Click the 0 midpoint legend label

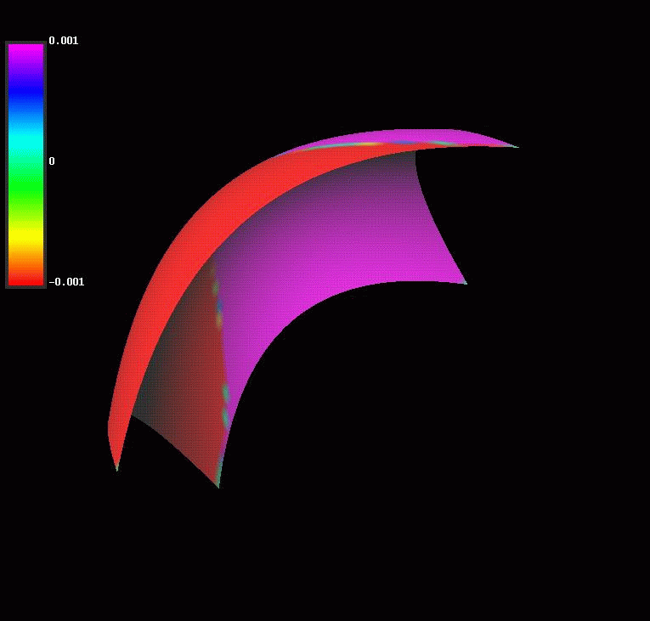pos(51,161)
